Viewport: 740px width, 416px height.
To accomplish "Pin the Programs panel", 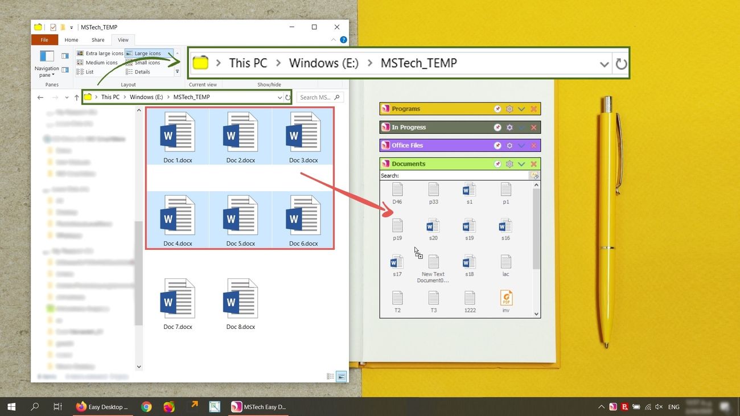I will coord(497,109).
